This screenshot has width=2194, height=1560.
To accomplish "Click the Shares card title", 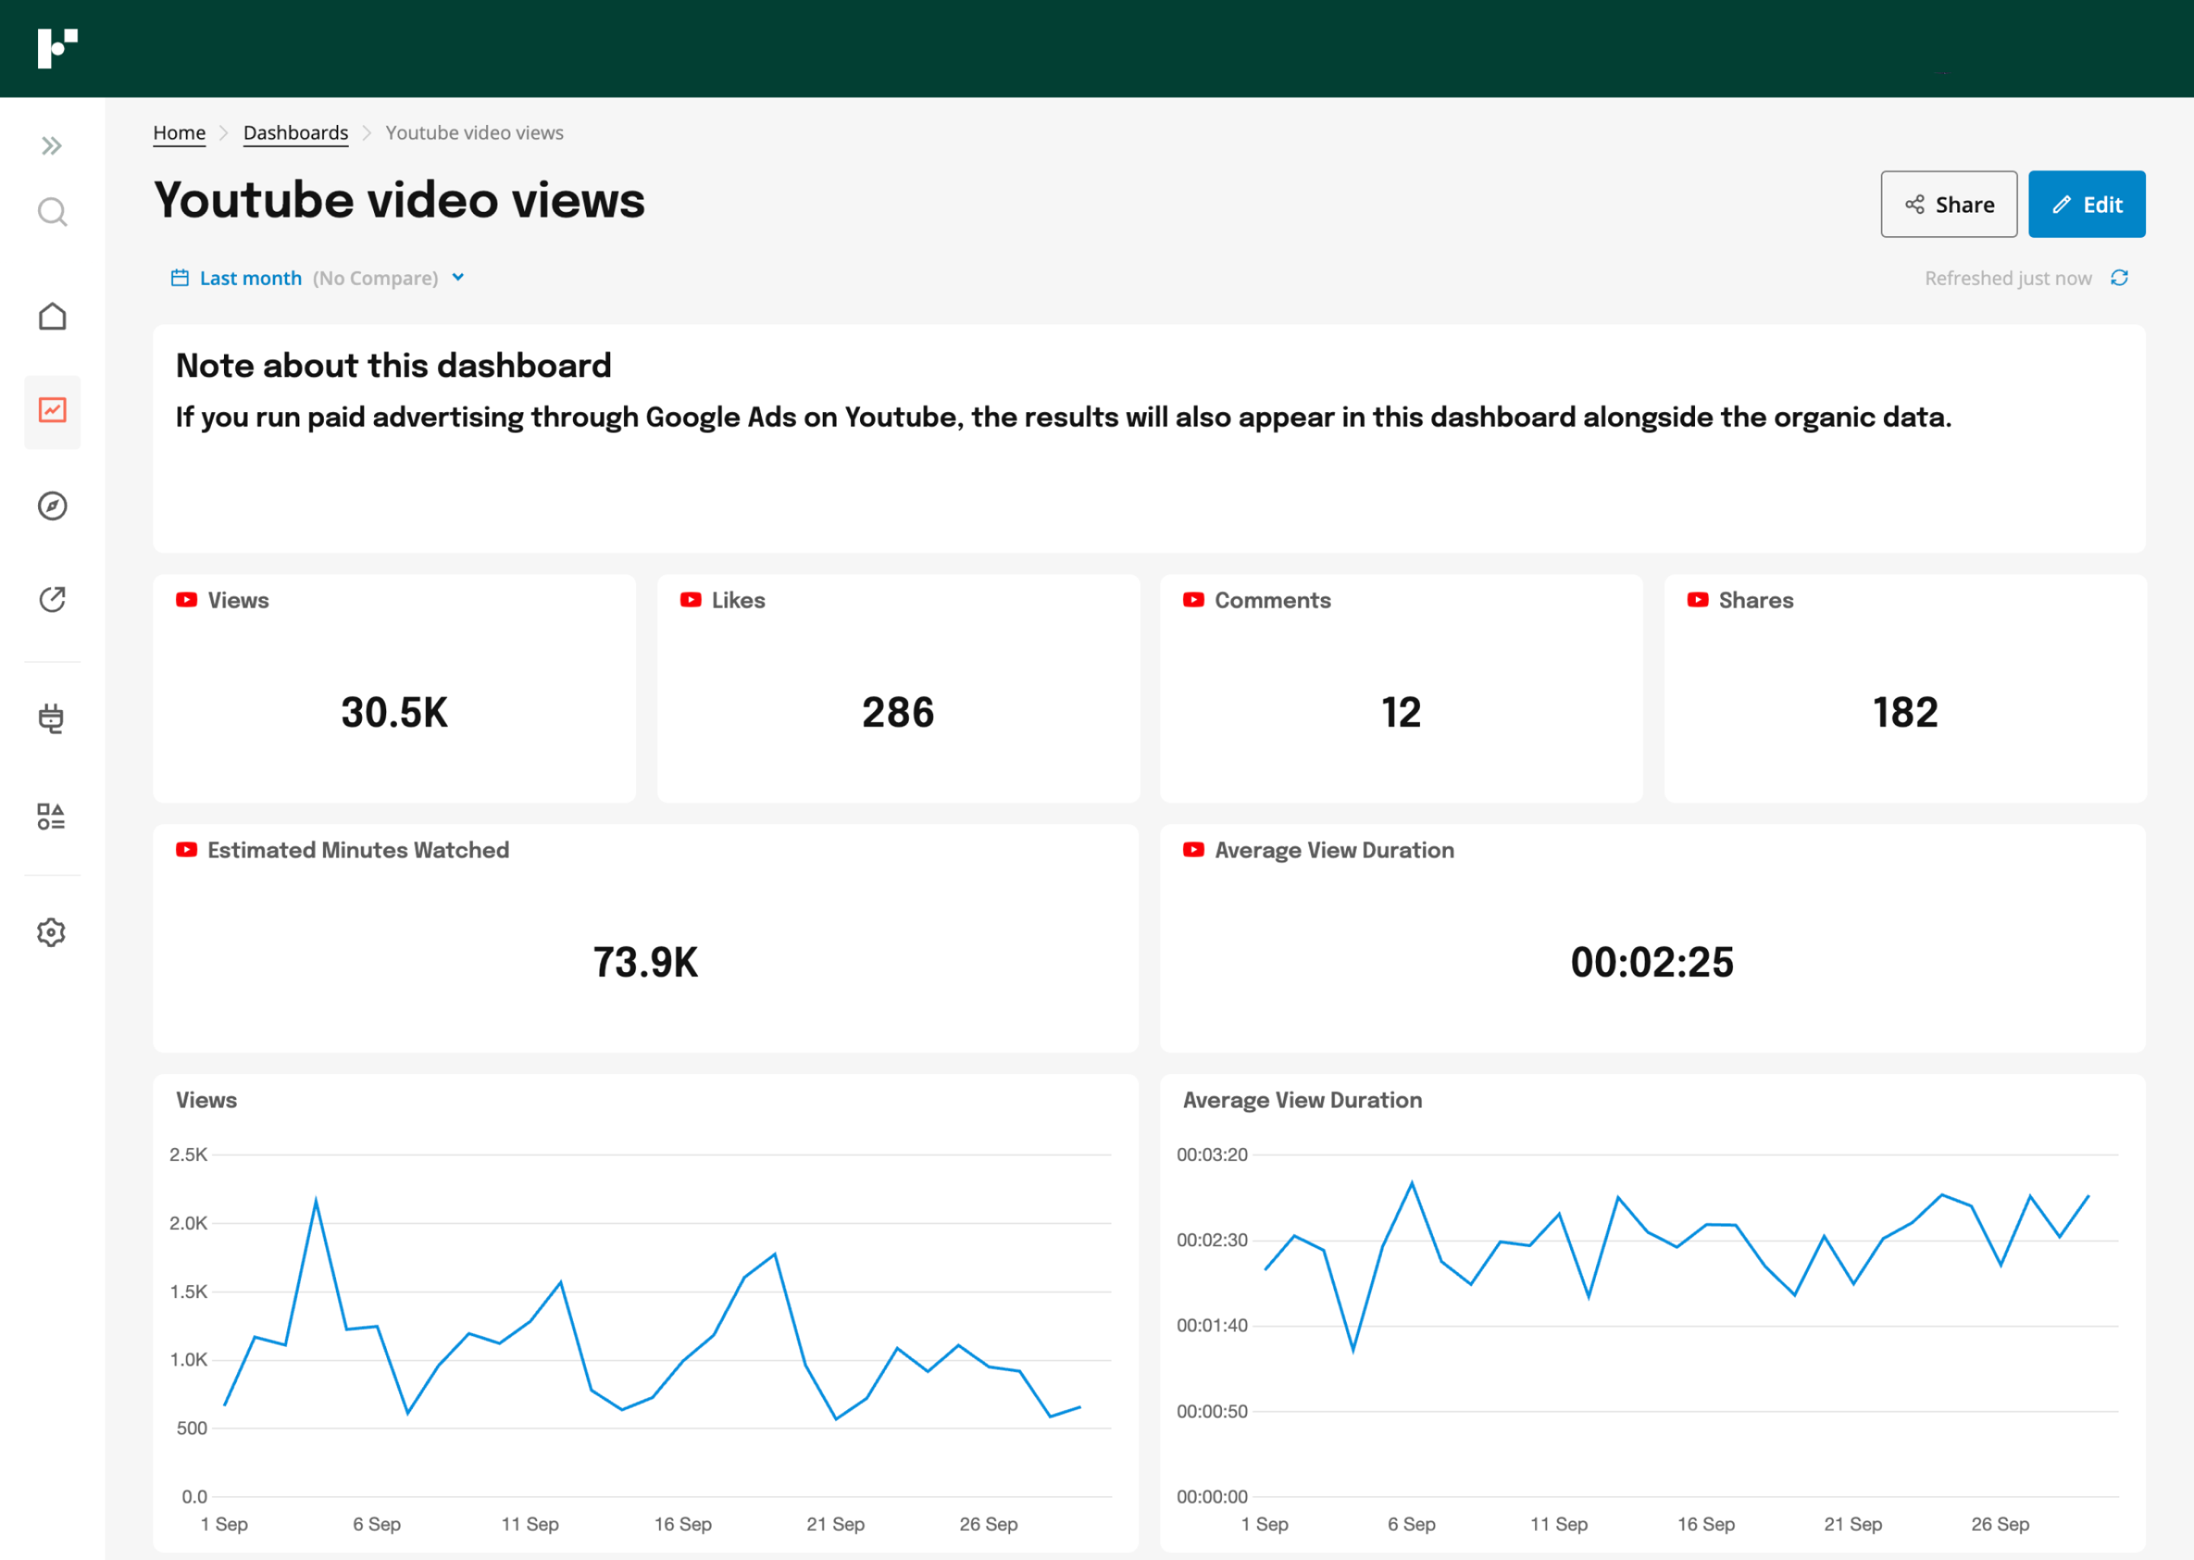I will click(x=1756, y=599).
